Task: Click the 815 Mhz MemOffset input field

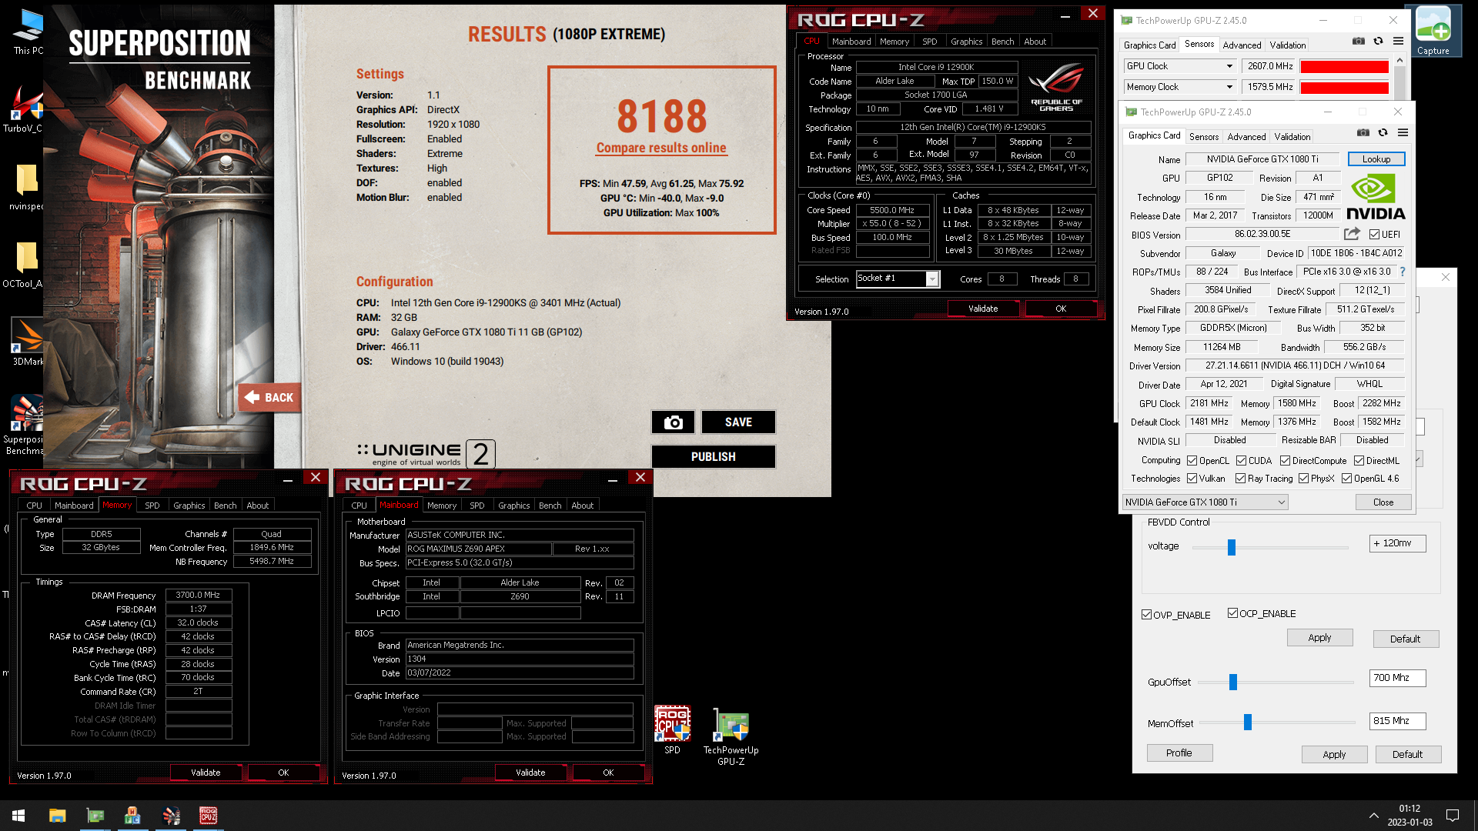Action: click(x=1398, y=721)
